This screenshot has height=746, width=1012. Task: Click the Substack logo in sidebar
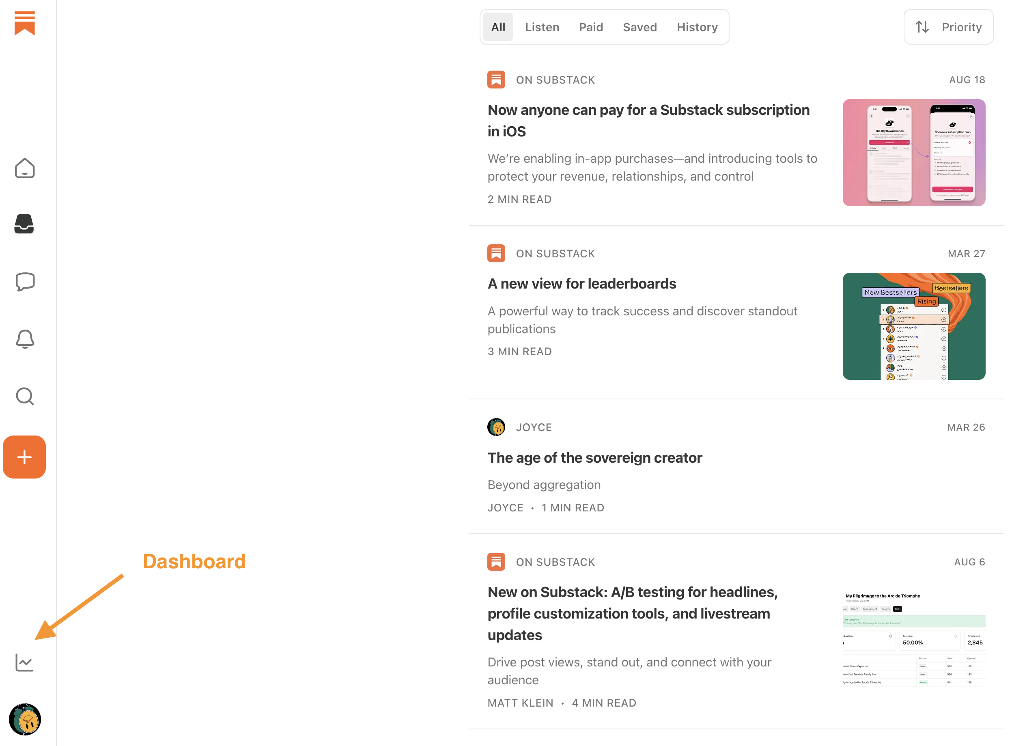point(24,23)
